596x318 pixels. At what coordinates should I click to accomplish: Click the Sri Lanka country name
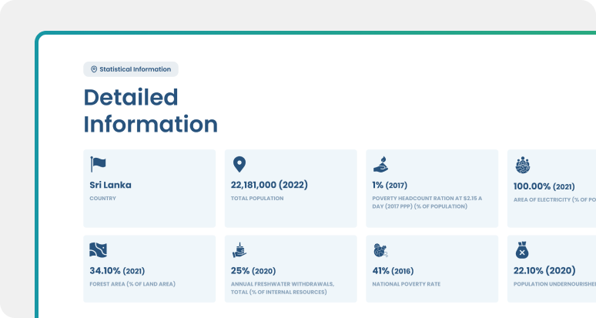pyautogui.click(x=110, y=185)
